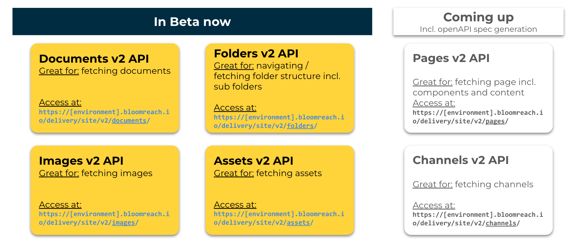Click the pages v2 delivery URL
Image resolution: width=576 pixels, height=246 pixels.
[477, 117]
